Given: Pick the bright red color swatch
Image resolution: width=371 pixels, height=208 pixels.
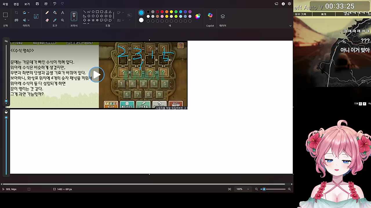Looking at the screenshot, I should point(162,12).
